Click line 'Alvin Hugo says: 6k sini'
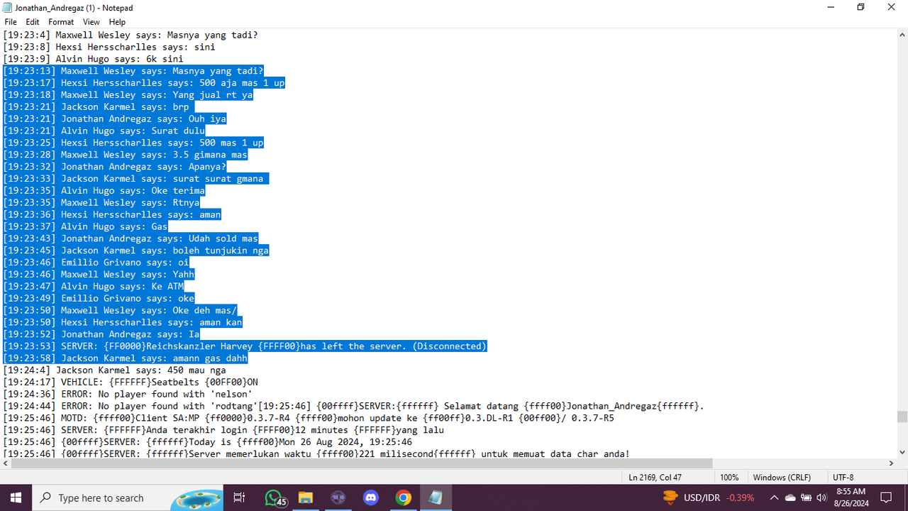Viewport: 908px width, 511px height. 93,59
